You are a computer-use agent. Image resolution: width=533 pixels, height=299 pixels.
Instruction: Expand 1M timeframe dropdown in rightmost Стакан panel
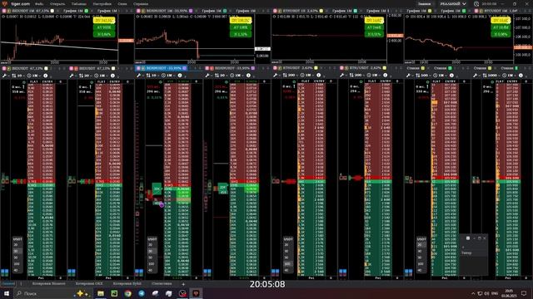[509, 76]
